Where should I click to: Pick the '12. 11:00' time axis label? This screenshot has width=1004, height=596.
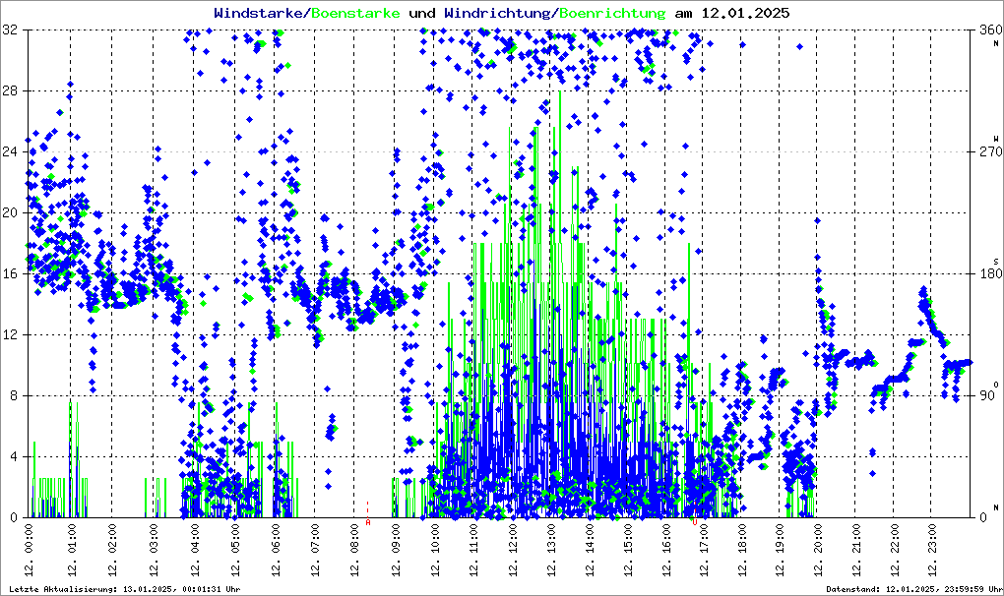click(473, 551)
